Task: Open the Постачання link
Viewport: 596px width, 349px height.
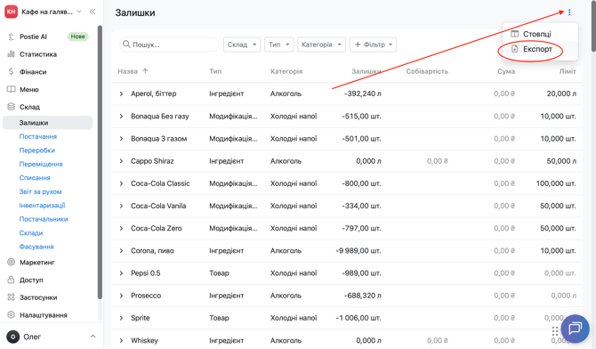Action: point(38,136)
